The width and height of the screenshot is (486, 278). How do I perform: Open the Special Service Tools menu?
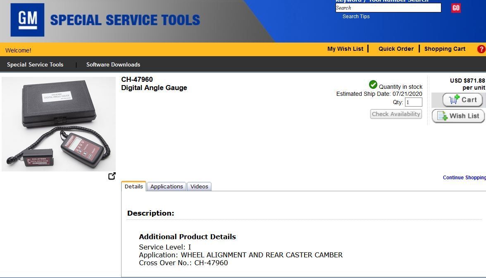point(35,64)
